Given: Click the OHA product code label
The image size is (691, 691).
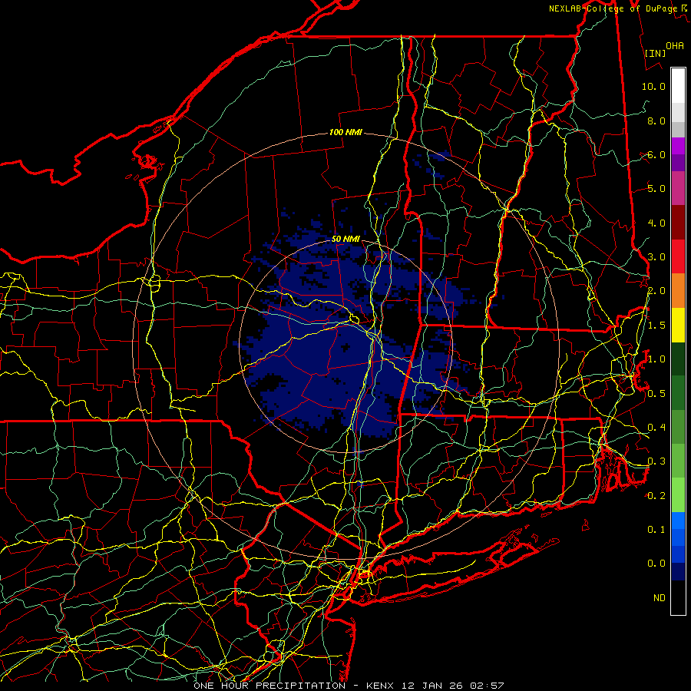Looking at the screenshot, I should 675,45.
